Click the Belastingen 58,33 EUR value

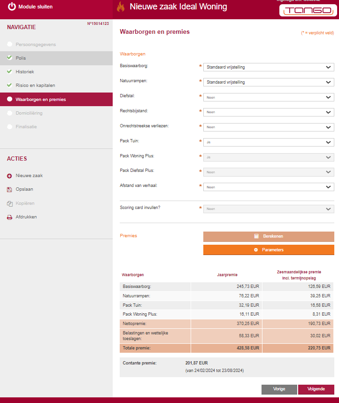249,336
